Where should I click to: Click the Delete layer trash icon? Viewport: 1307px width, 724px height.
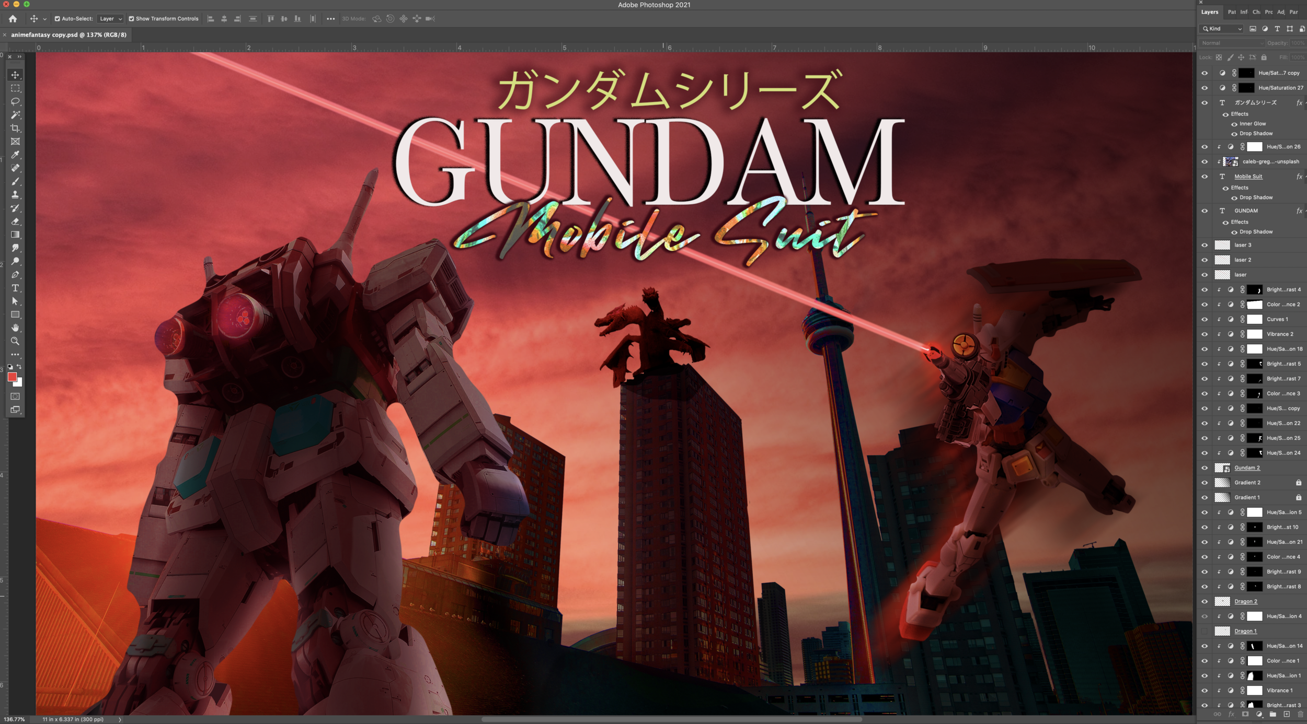1300,714
